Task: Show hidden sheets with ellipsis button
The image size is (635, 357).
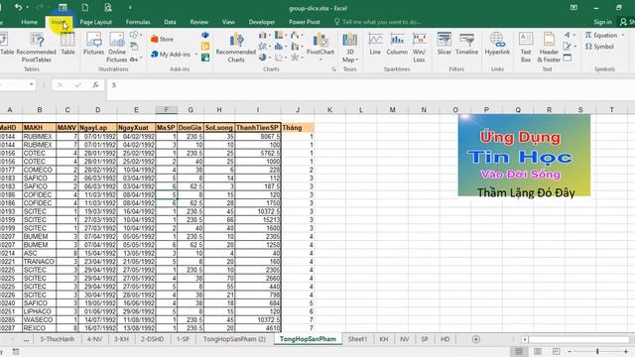Action: [26, 339]
